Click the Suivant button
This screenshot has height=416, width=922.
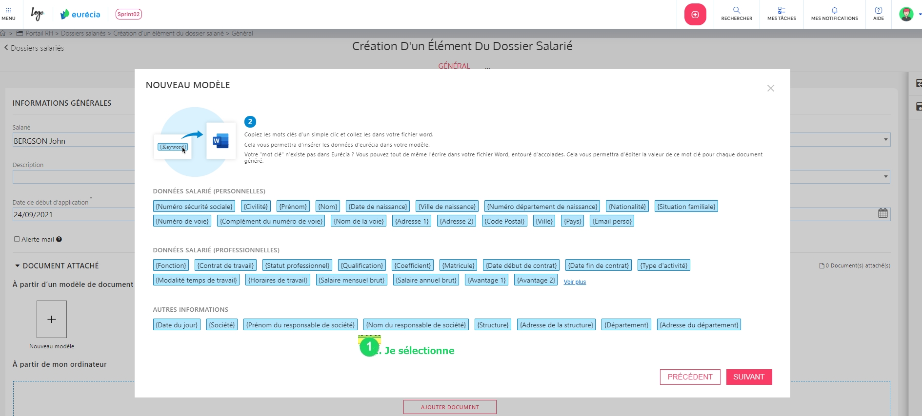(x=748, y=377)
